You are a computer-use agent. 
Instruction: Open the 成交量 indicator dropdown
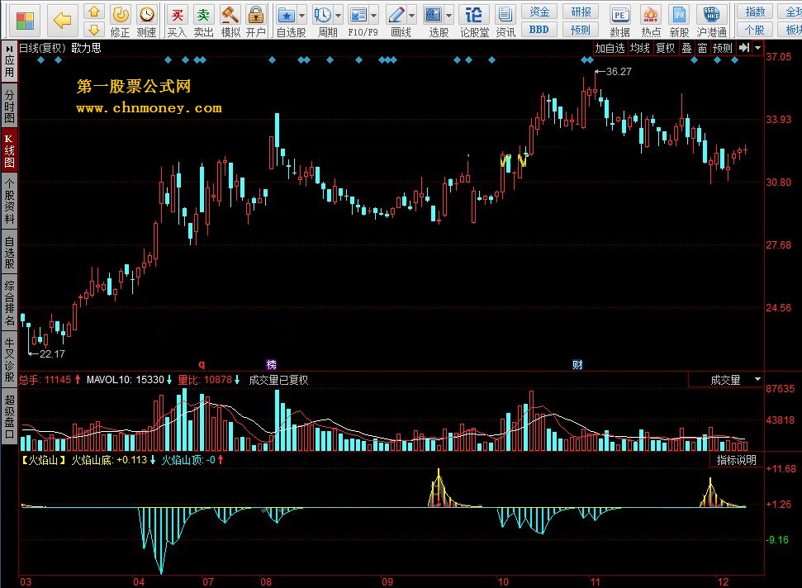click(x=758, y=379)
